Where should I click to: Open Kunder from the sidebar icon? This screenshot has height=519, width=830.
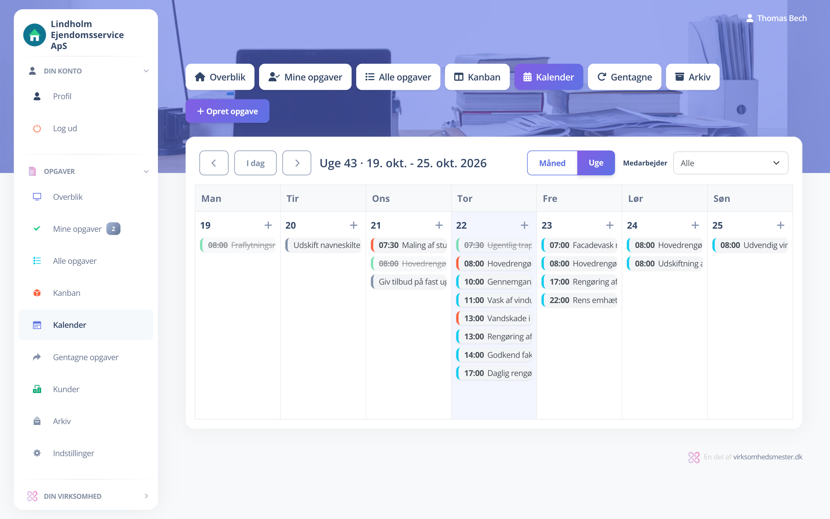(37, 389)
